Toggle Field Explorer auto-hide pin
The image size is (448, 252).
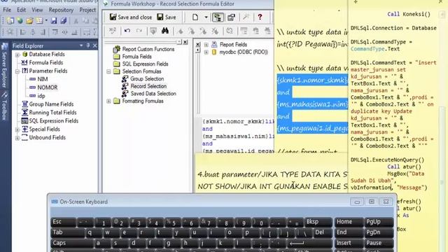click(88, 45)
